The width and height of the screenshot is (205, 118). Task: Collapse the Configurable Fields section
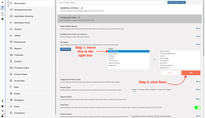79,17
